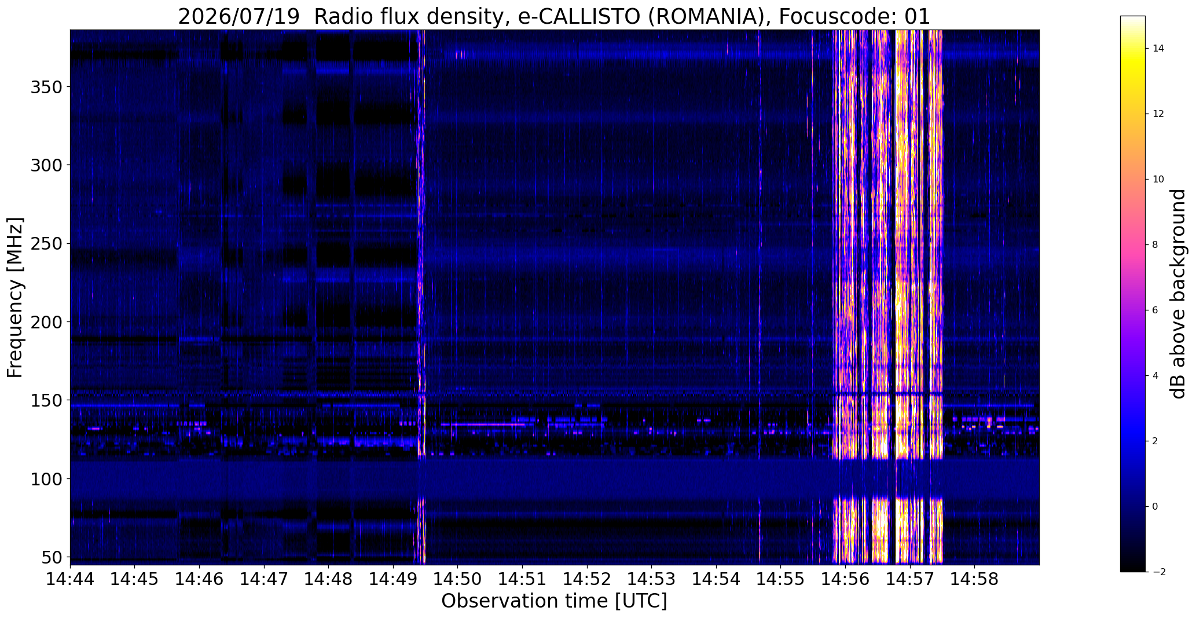1196x618 pixels.
Task: Click the colorbar tick value 4
Action: pyautogui.click(x=1155, y=376)
